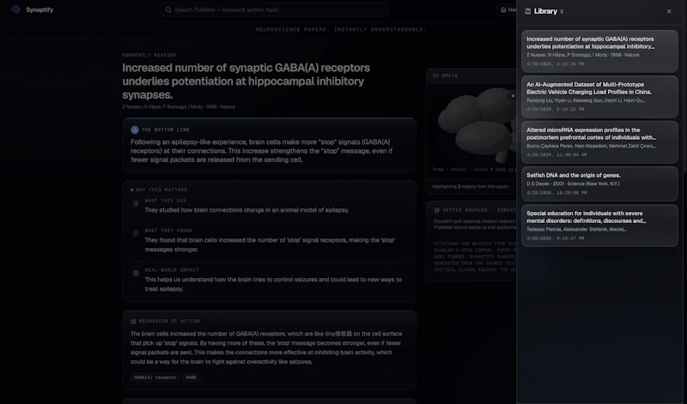Click the Vetted Sources shield icon
The height and width of the screenshot is (404, 687).
437,210
